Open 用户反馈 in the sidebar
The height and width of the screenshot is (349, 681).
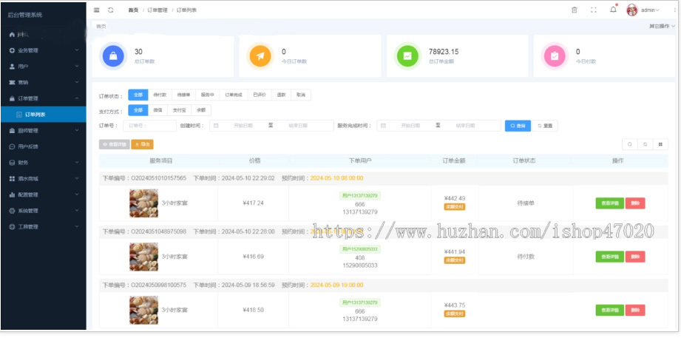pyautogui.click(x=44, y=146)
